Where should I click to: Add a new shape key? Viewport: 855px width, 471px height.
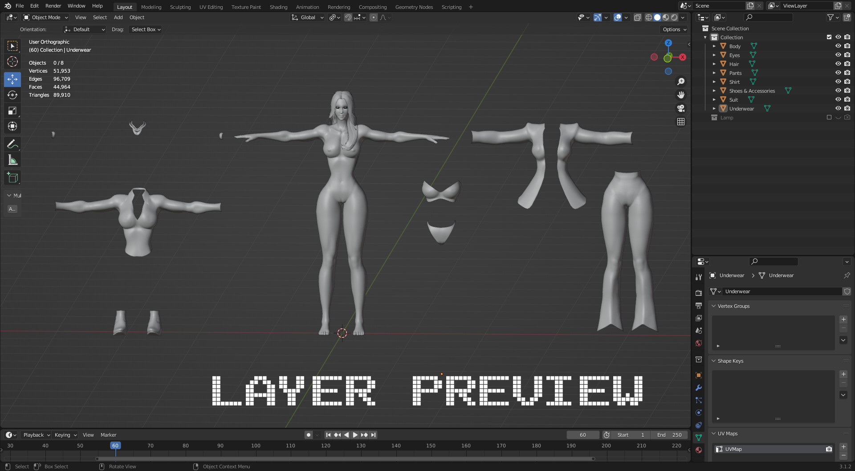pos(843,374)
